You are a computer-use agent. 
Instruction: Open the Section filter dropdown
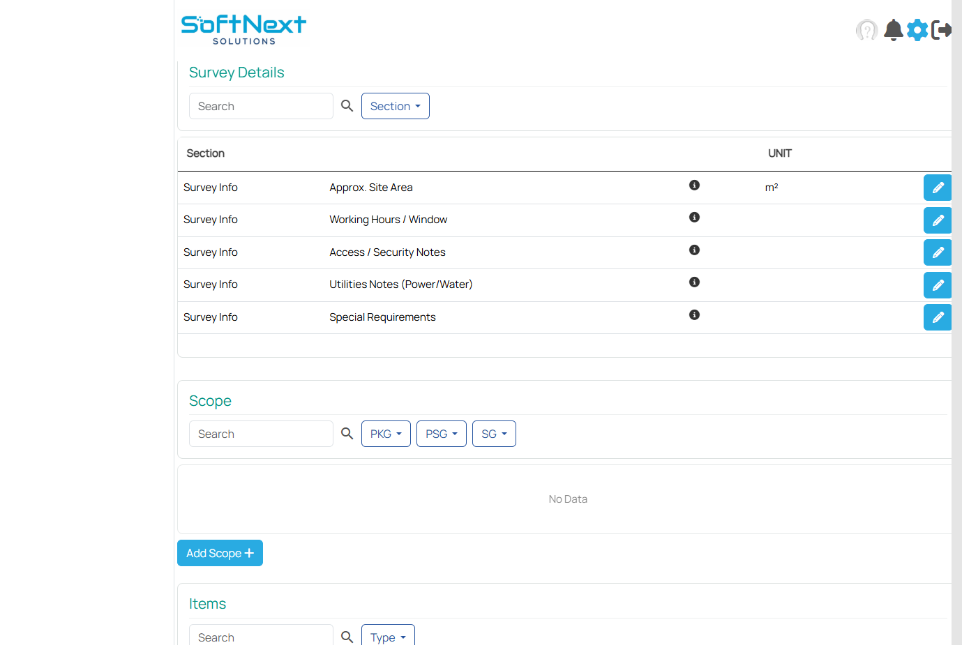click(396, 105)
